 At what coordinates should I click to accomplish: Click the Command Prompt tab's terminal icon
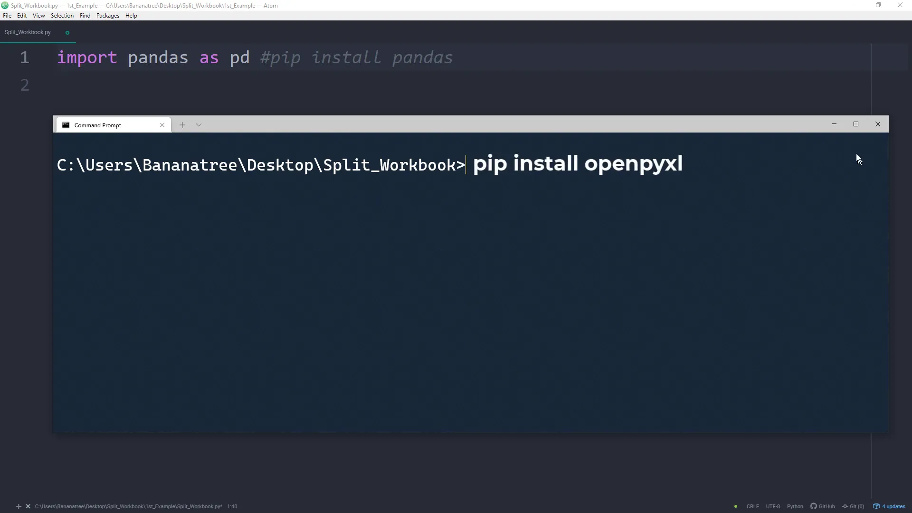(66, 125)
